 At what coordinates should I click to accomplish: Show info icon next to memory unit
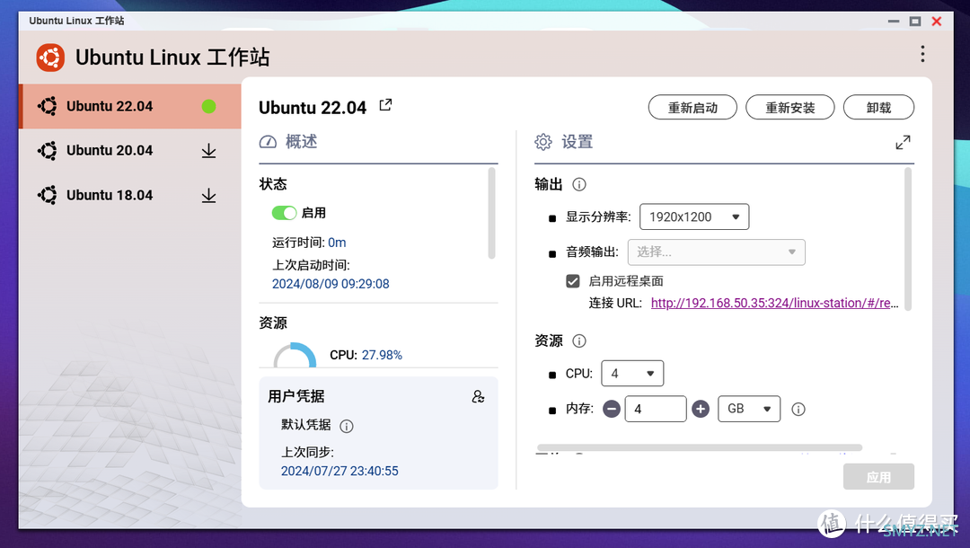[x=798, y=410]
